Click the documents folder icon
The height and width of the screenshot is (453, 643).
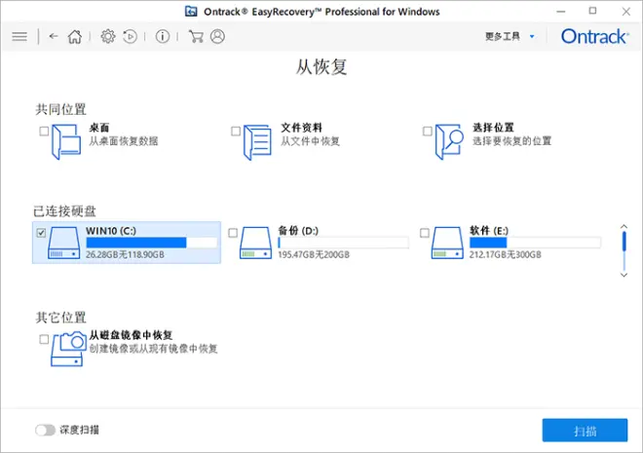click(x=257, y=142)
